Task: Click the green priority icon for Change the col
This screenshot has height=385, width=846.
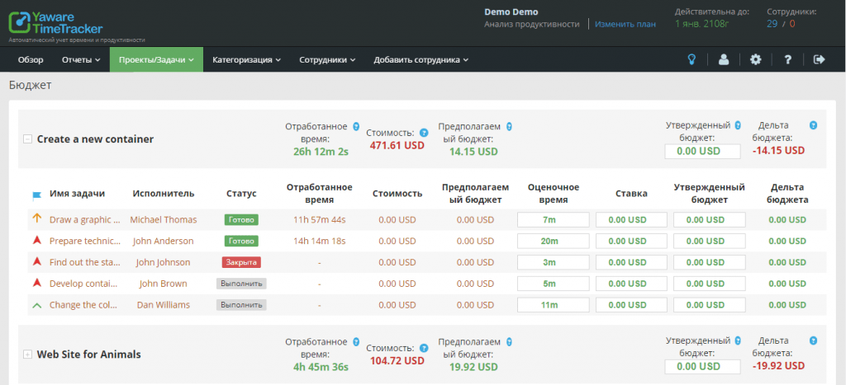Action: 36,305
